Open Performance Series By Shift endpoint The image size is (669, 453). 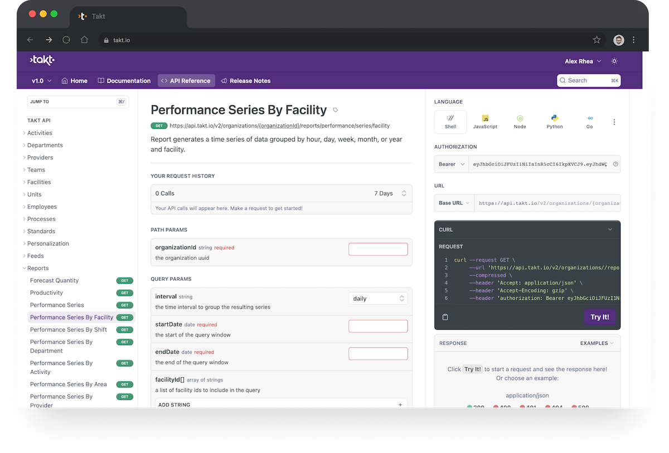pyautogui.click(x=69, y=330)
